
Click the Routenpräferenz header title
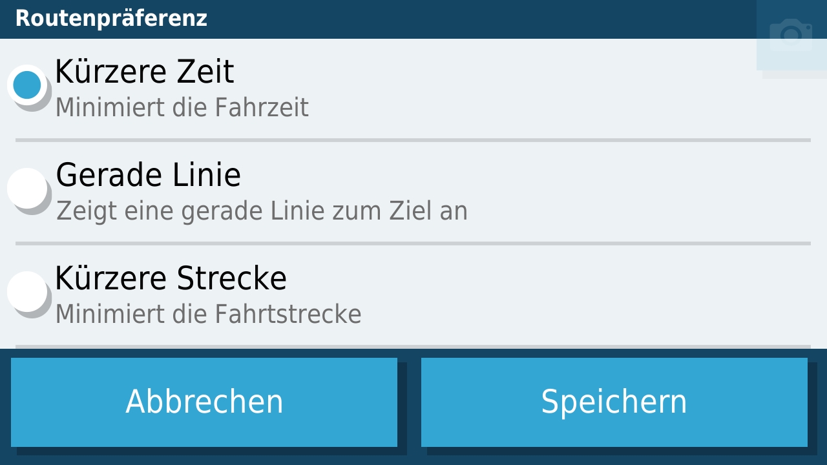(x=111, y=19)
